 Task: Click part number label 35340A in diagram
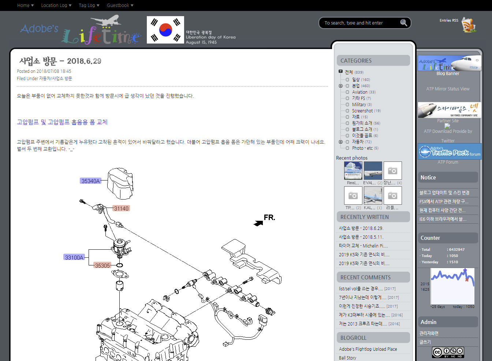[x=90, y=181]
